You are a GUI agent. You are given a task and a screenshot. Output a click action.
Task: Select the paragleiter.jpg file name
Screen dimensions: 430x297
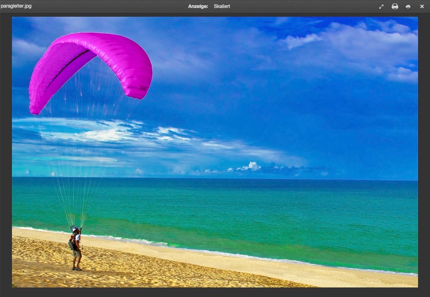[16, 6]
